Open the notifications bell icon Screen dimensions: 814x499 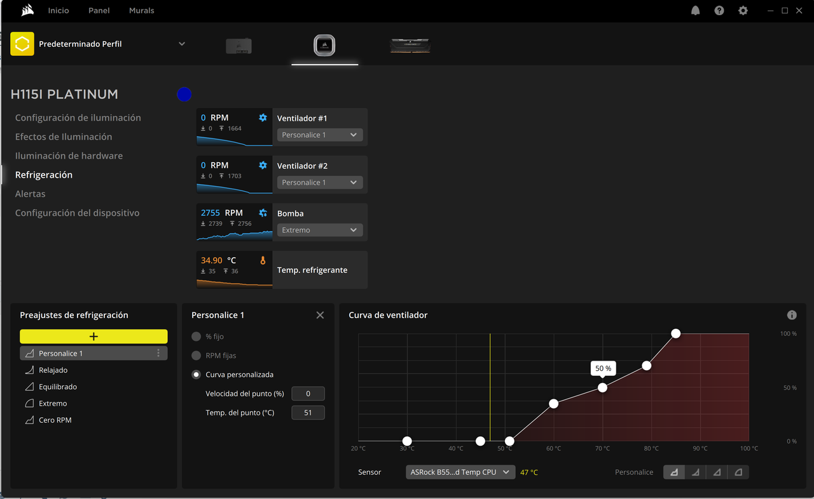(696, 11)
